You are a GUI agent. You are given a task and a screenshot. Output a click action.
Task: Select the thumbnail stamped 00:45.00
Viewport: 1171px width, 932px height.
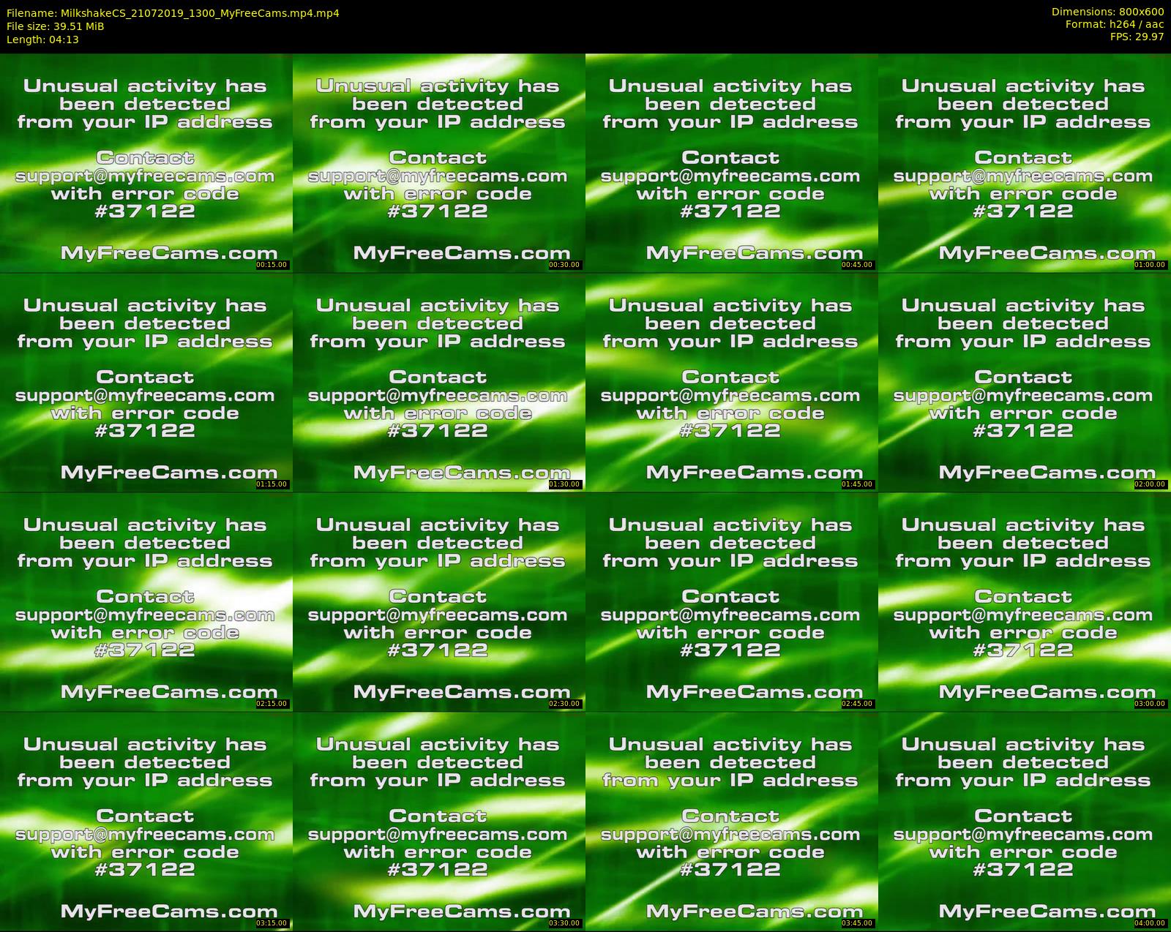tap(732, 163)
